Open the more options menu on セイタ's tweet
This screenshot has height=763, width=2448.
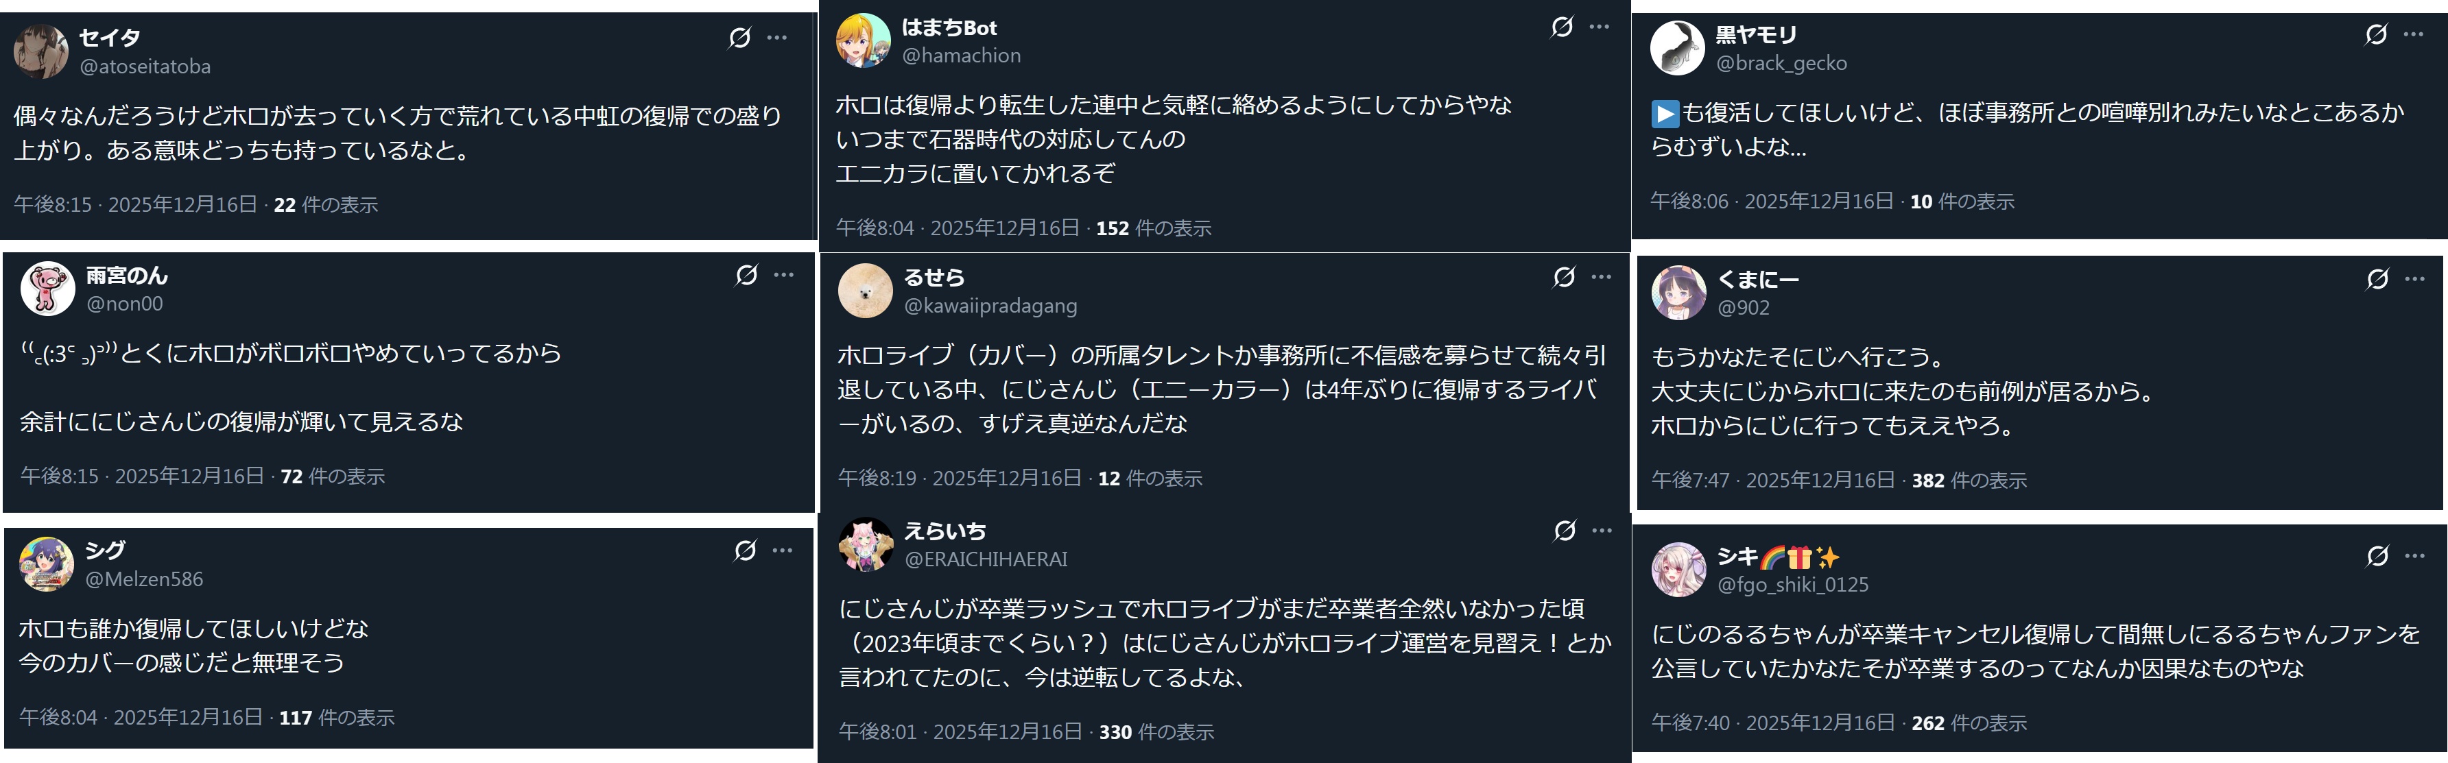tap(777, 38)
